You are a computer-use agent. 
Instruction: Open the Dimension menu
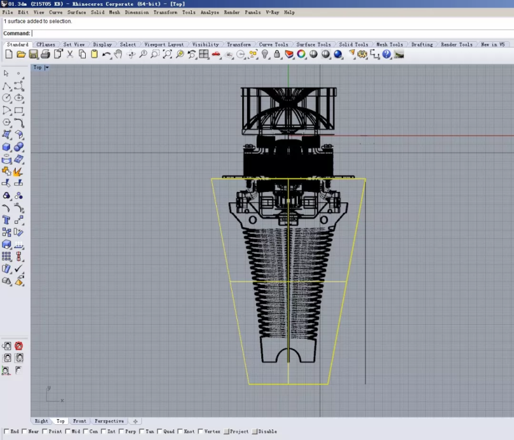pos(137,12)
